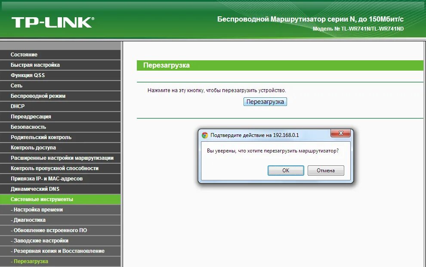Select the Сеть network menu
This screenshot has width=426, height=267.
[17, 86]
